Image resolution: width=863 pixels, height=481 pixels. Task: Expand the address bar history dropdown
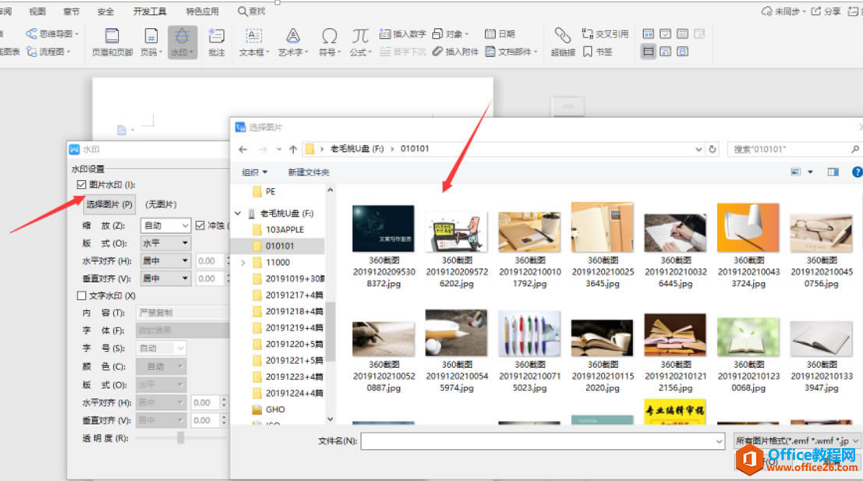pyautogui.click(x=699, y=149)
